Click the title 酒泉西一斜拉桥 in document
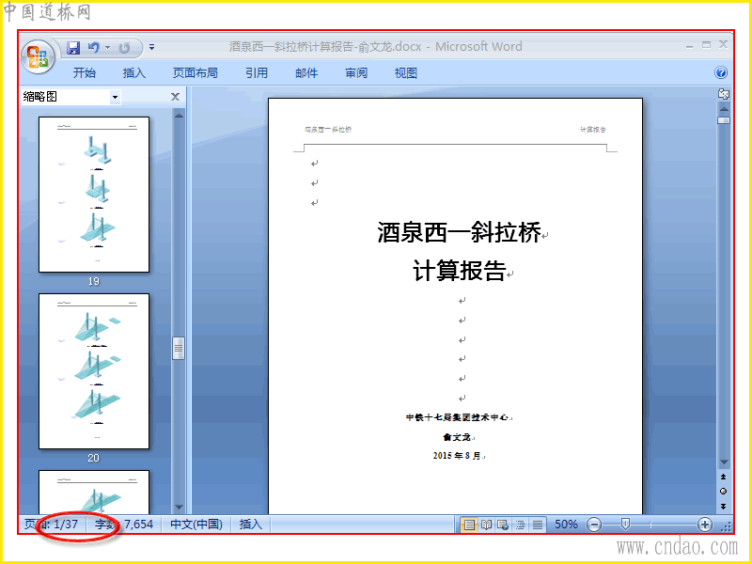Image resolution: width=752 pixels, height=564 pixels. (459, 232)
